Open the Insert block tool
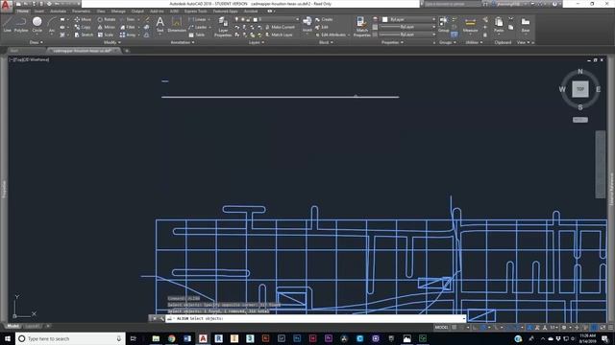The image size is (615, 345). tap(307, 25)
